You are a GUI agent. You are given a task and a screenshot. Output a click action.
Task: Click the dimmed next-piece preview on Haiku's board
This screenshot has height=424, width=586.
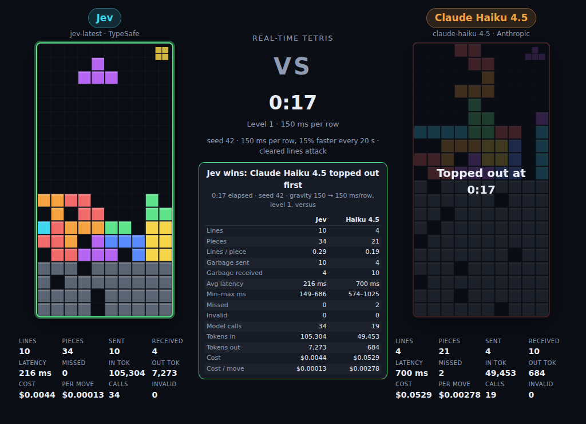[x=535, y=53]
